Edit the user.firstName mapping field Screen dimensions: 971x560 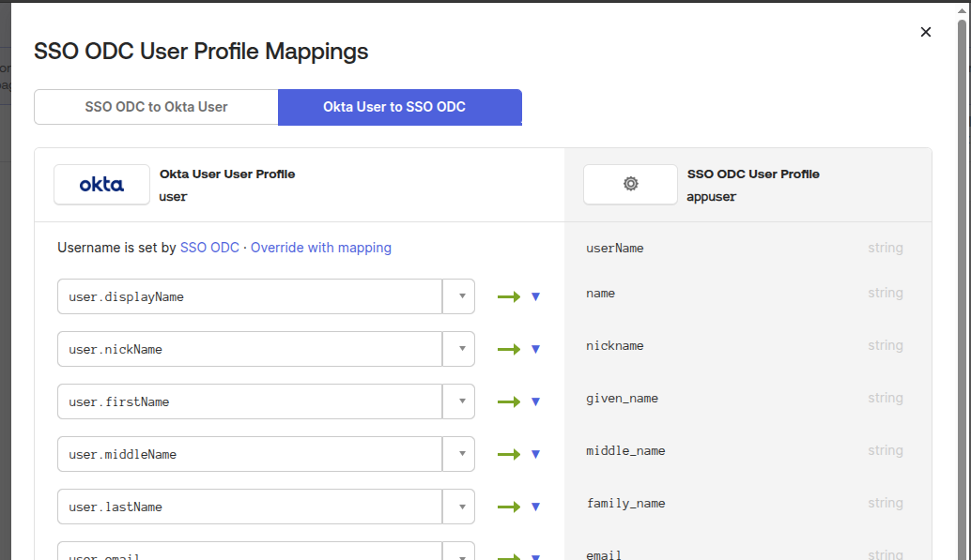(x=250, y=401)
